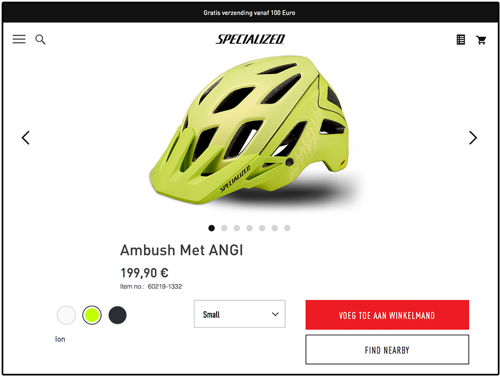This screenshot has width=500, height=376.
Task: Open the list icon beside the cart
Action: (x=461, y=40)
